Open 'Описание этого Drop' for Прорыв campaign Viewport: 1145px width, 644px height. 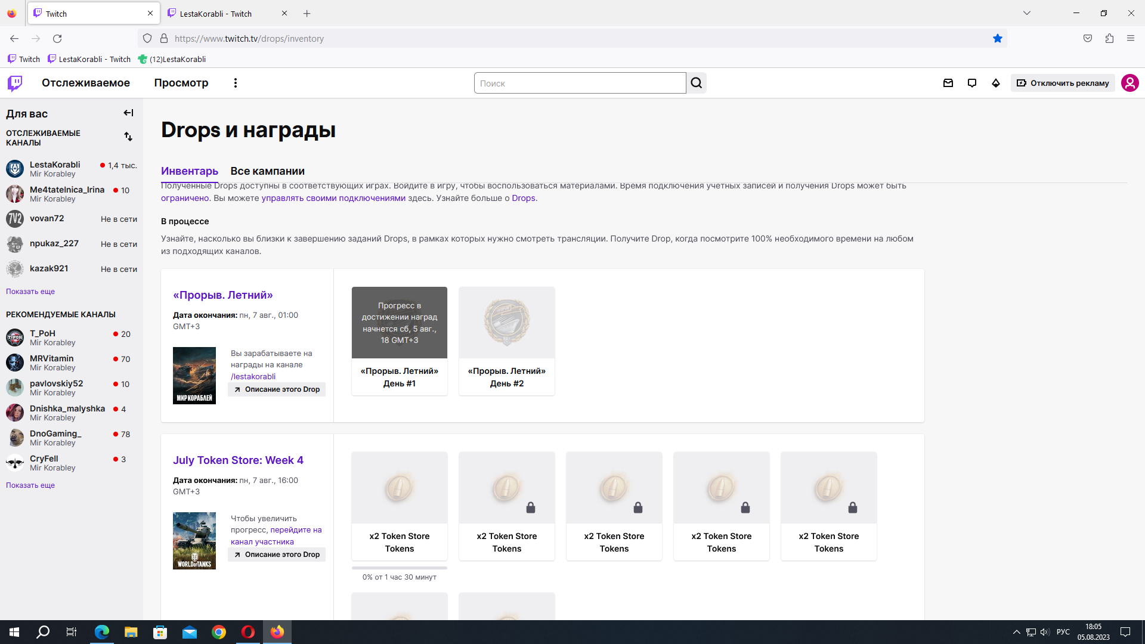tap(277, 389)
